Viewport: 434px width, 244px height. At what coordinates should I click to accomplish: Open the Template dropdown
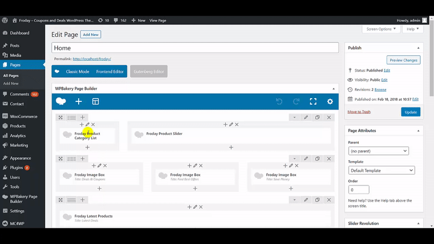[381, 170]
